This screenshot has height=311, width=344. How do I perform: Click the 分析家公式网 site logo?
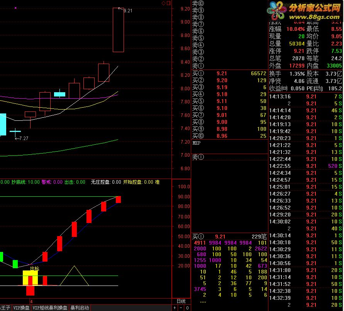coord(314,8)
